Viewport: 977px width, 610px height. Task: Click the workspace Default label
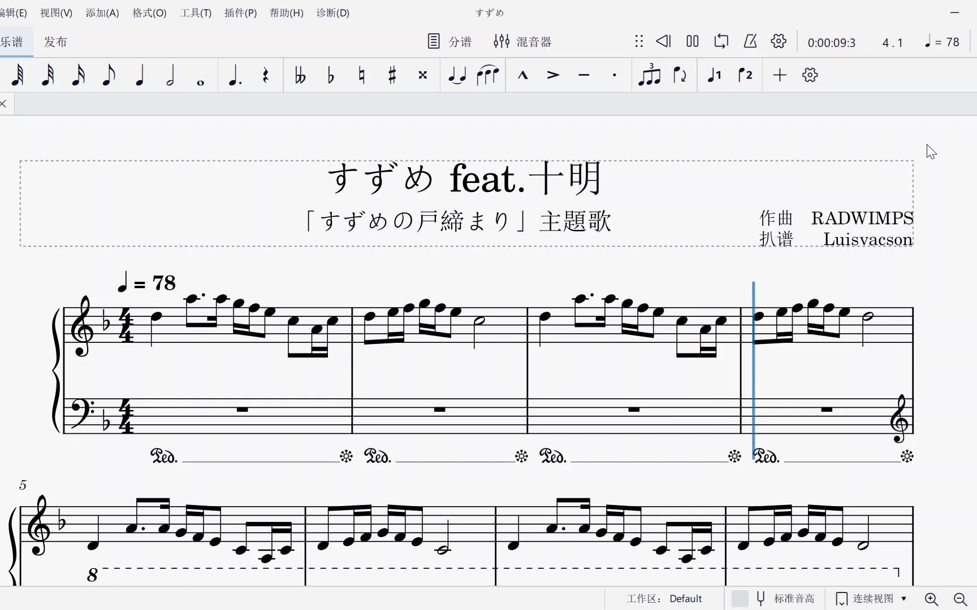(686, 599)
